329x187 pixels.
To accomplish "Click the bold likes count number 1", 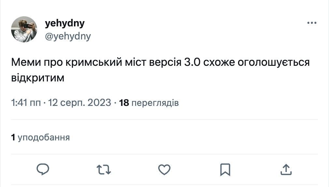I will [x=13, y=137].
